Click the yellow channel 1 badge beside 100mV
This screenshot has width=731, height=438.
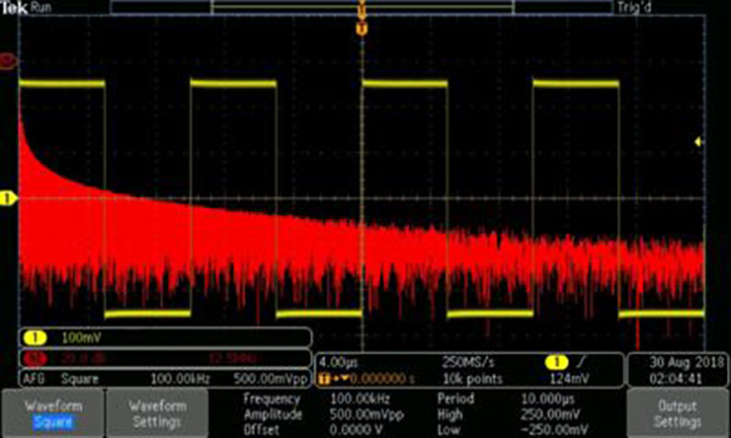point(36,338)
